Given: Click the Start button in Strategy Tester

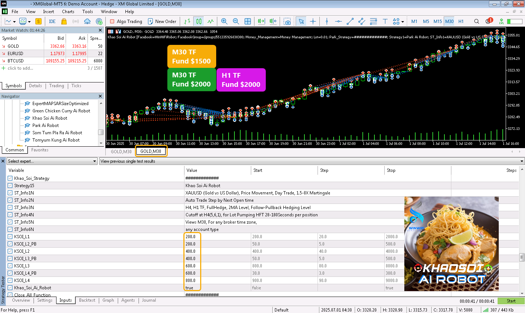Looking at the screenshot, I should coord(511,301).
